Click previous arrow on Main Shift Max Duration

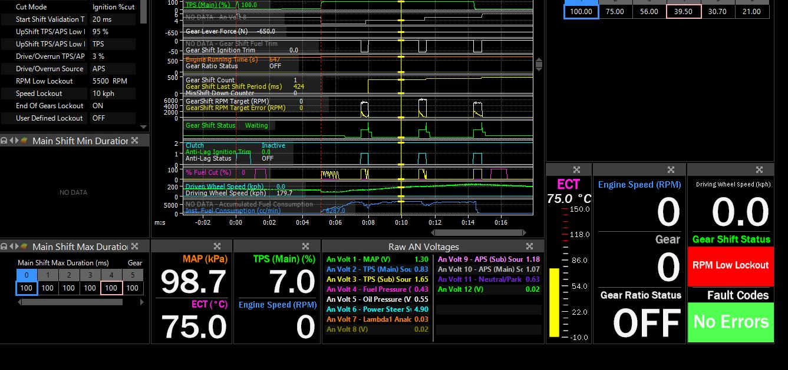pyautogui.click(x=11, y=246)
